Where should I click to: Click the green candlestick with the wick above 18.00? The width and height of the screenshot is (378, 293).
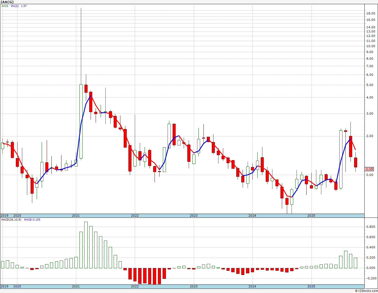pyautogui.click(x=81, y=122)
